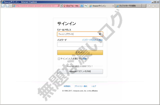160x105 pixels.
Task: Click the refresh page icon
Action: coord(86,6)
